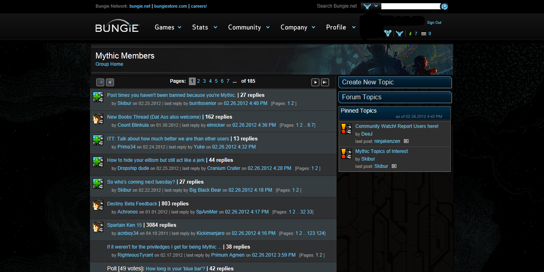Image resolution: width=544 pixels, height=272 pixels.
Task: Click the Halo emblem in search selector
Action: [x=367, y=6]
